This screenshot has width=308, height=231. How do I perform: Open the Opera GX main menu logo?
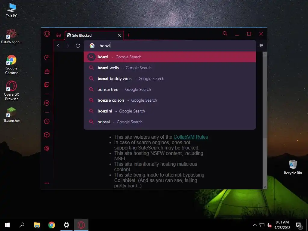click(47, 34)
